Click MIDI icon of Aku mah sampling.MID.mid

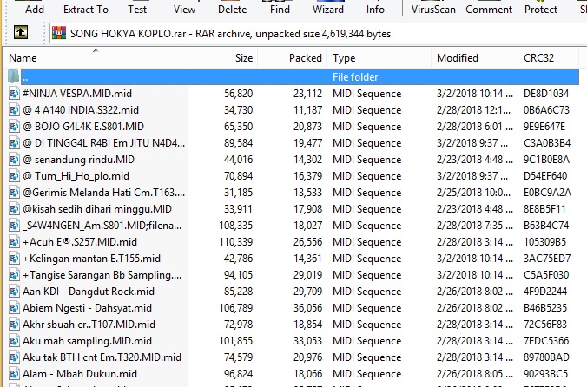14,341
